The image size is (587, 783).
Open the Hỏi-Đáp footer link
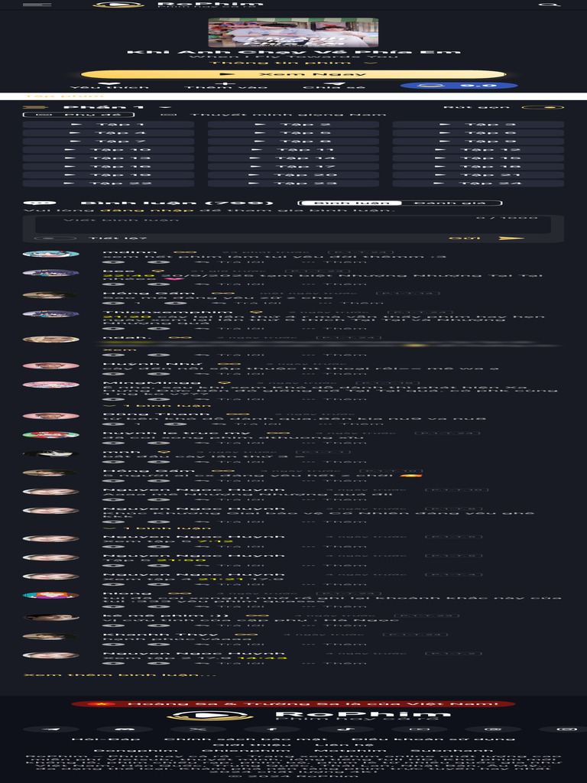[105, 739]
